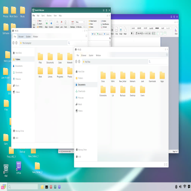
Task: Switch to Browser tab in My Files window
Action: pyautogui.click(x=84, y=55)
